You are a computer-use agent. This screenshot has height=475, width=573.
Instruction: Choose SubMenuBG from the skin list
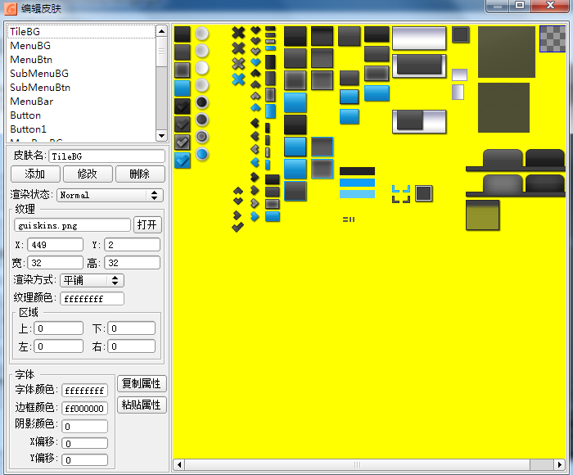(39, 74)
